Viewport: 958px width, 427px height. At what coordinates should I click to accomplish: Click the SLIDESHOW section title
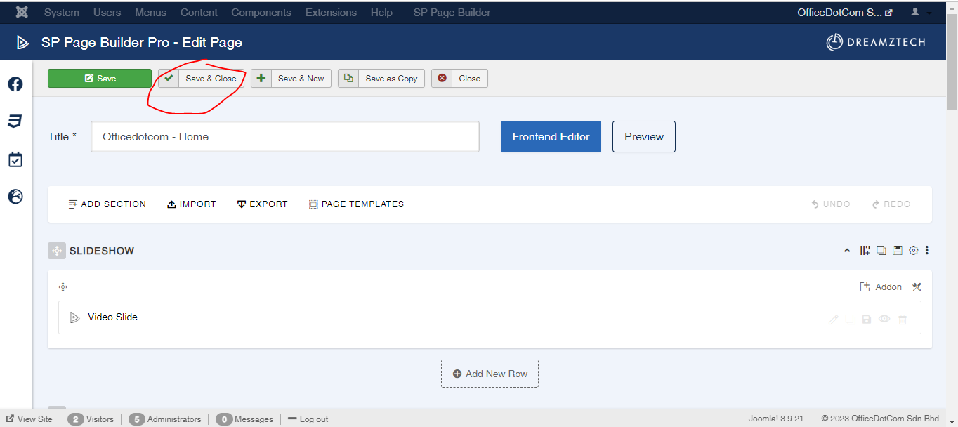[x=102, y=251]
